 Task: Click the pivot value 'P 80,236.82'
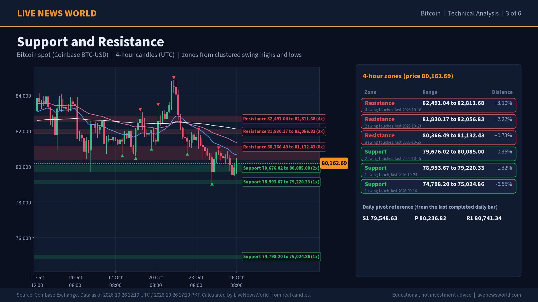click(x=430, y=218)
